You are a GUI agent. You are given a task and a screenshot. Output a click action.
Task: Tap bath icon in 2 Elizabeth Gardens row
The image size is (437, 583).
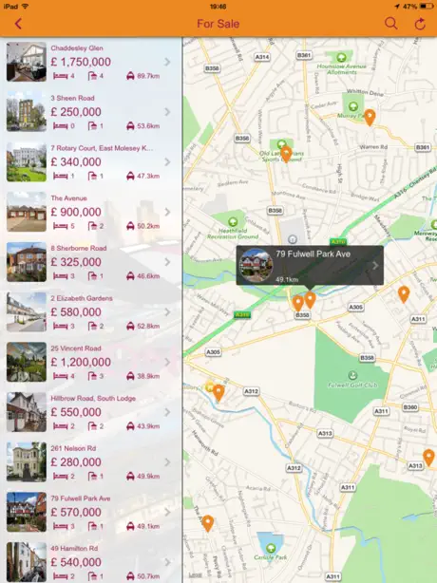coord(92,326)
